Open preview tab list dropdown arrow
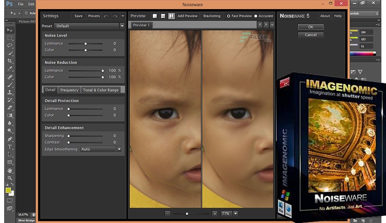 tap(272, 24)
